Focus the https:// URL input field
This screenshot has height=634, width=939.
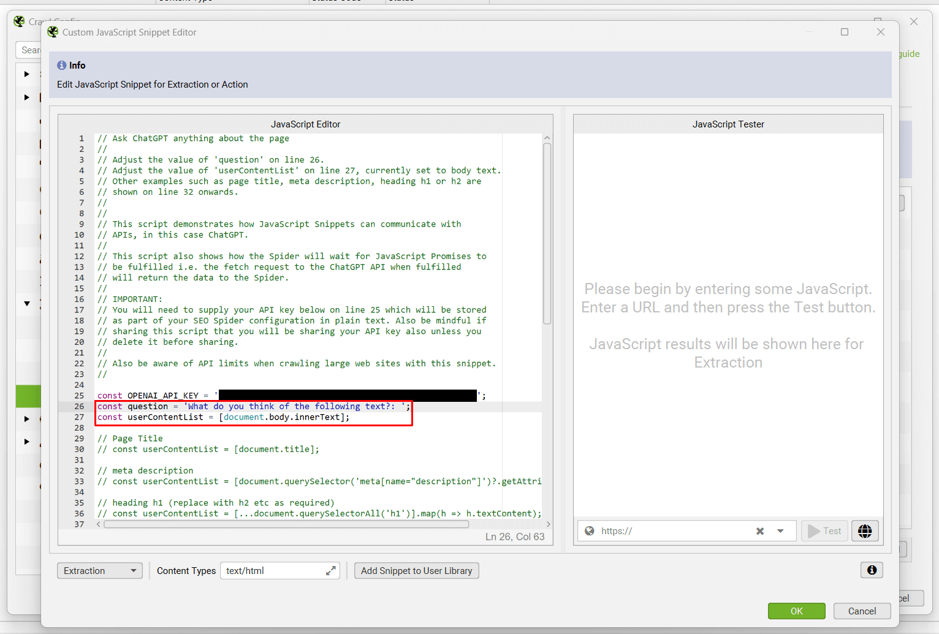674,531
